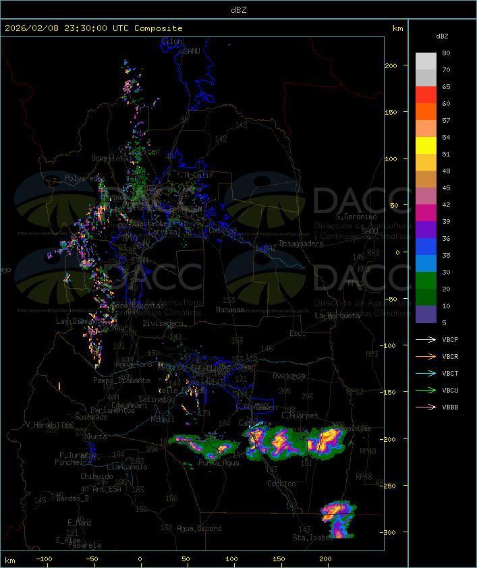Click the pink VBBB arrow icon
This screenshot has width=477, height=568.
(x=426, y=407)
